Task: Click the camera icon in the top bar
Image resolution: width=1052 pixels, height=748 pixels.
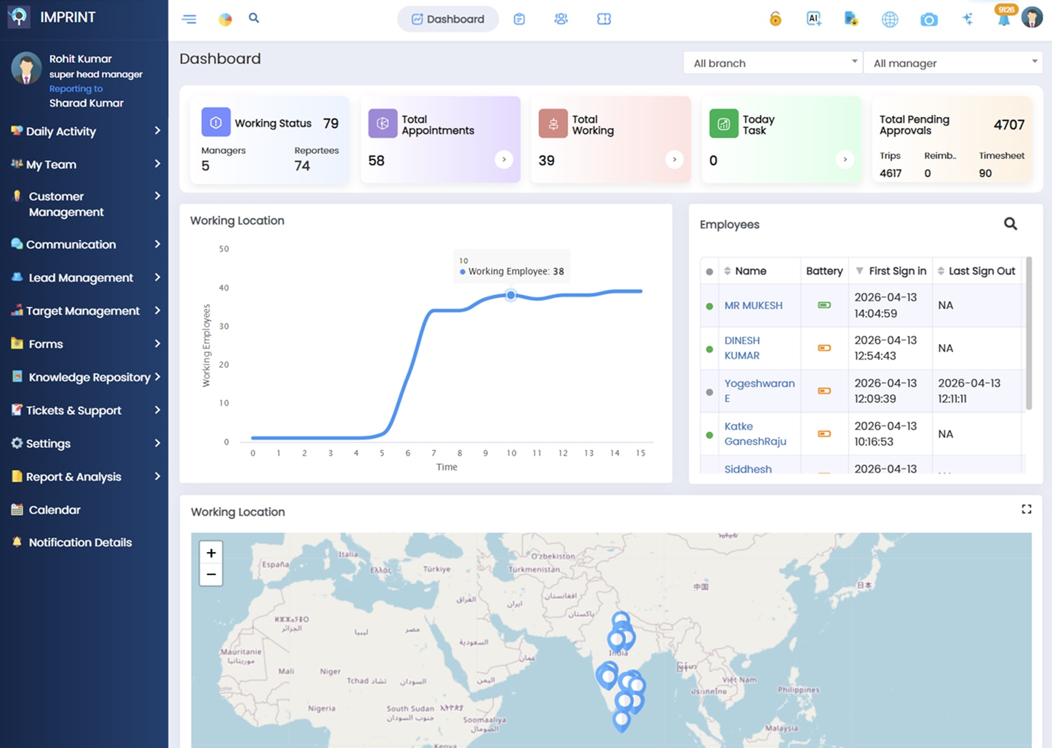Action: 929,20
